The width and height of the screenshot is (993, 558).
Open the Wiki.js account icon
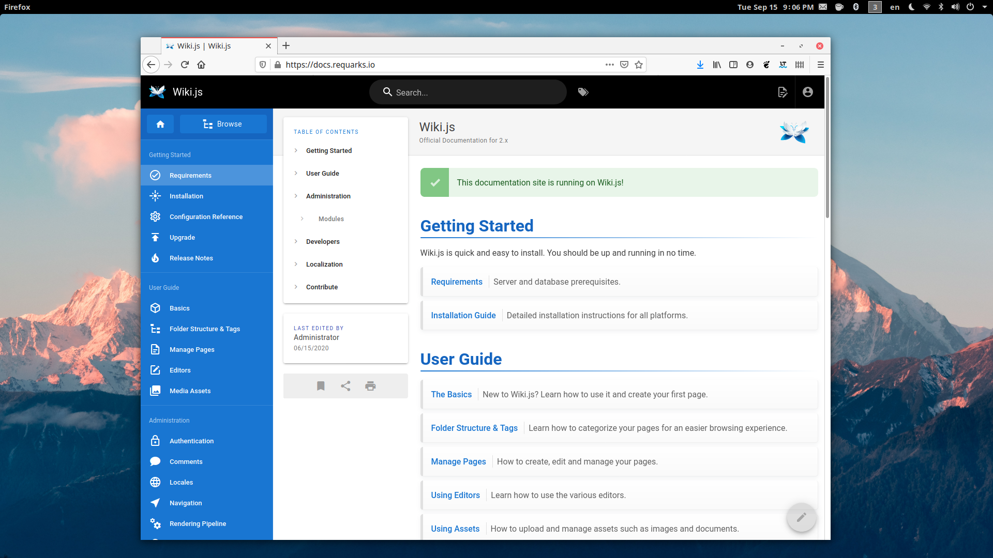pyautogui.click(x=808, y=92)
